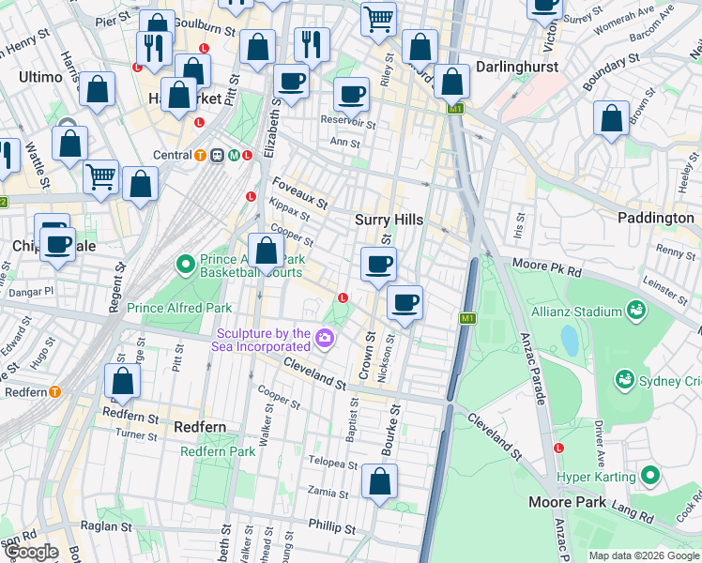Click the Dangar Pl road label

click(31, 292)
